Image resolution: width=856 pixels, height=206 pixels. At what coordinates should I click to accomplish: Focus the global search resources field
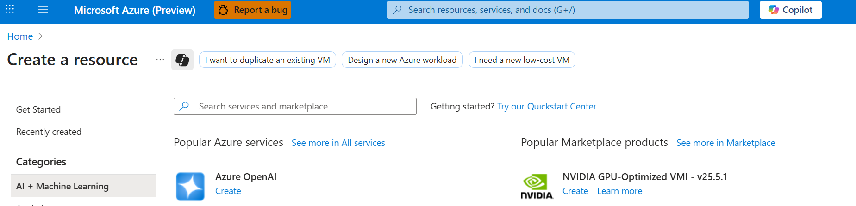tap(568, 10)
